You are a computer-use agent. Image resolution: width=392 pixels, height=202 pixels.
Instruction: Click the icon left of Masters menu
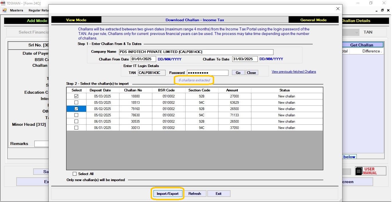coord(5,10)
